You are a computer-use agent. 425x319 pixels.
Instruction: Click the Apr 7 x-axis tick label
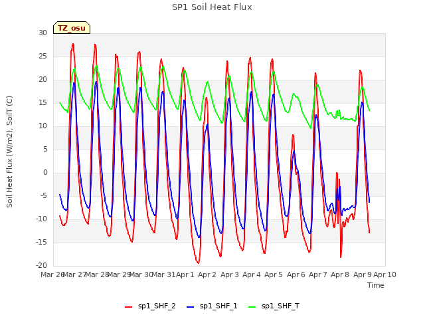318,274
